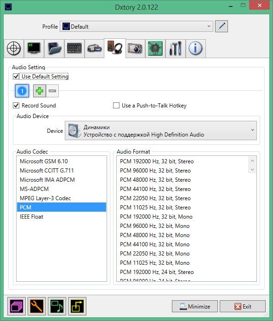Maximize the Dxtory window

(x=243, y=6)
